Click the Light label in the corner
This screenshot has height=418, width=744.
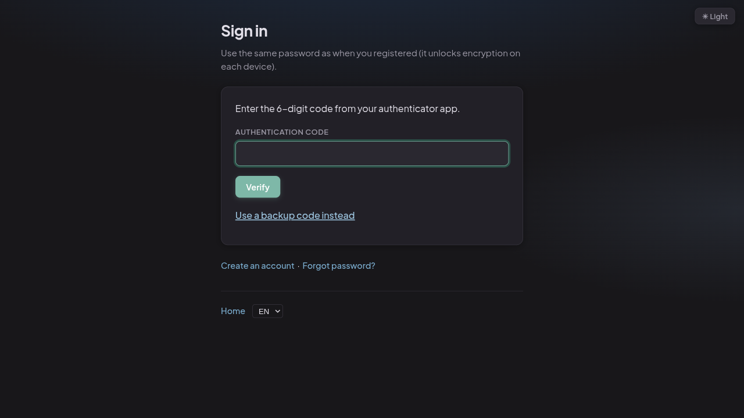tap(718, 16)
